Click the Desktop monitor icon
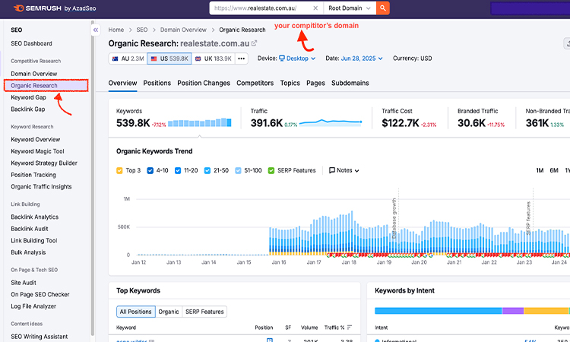The height and width of the screenshot is (342, 570). [x=282, y=59]
